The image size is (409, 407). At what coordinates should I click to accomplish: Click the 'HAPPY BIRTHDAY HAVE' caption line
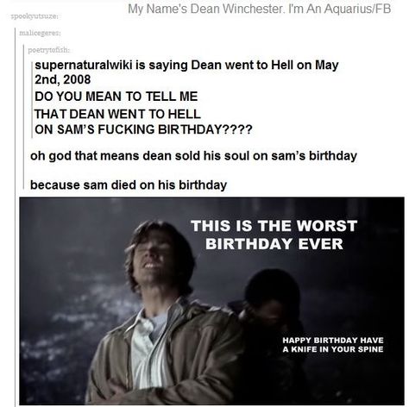tap(333, 341)
